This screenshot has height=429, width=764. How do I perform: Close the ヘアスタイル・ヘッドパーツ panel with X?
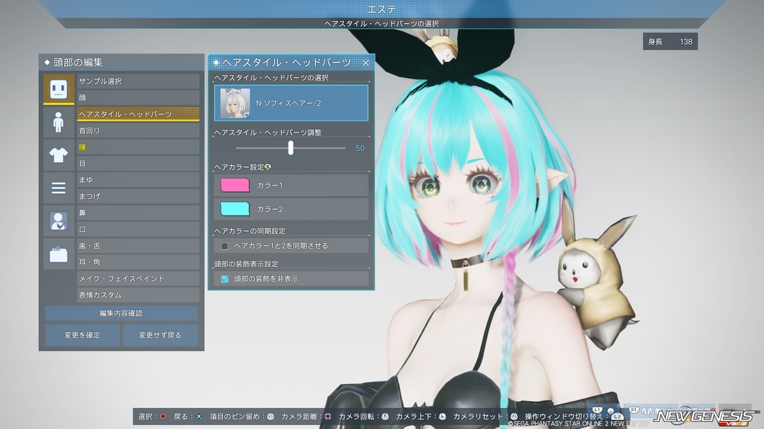coord(366,62)
